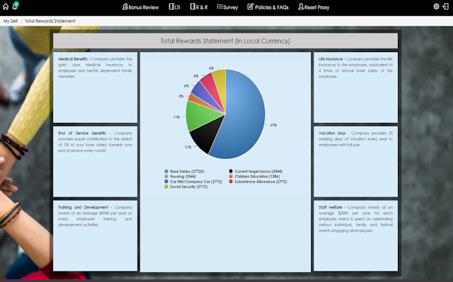Open the R & R section

coord(199,7)
